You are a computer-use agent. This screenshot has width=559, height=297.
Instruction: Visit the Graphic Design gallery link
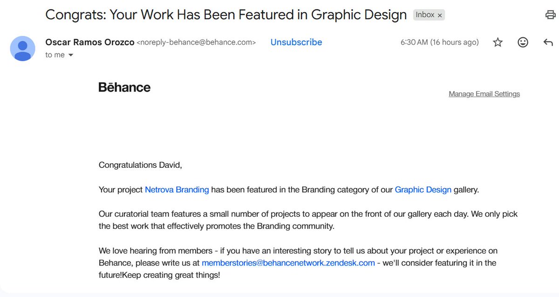click(423, 190)
